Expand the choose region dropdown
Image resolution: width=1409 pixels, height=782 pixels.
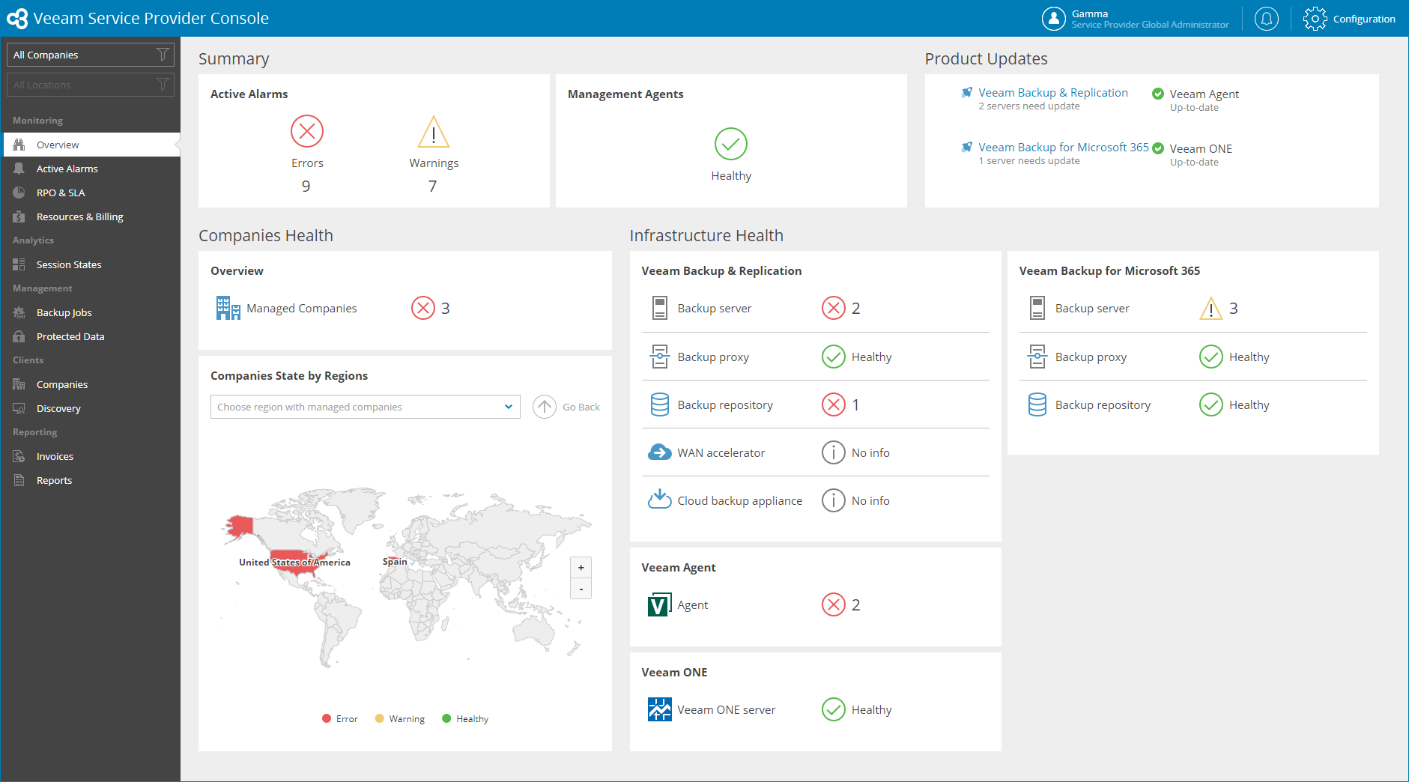[366, 407]
